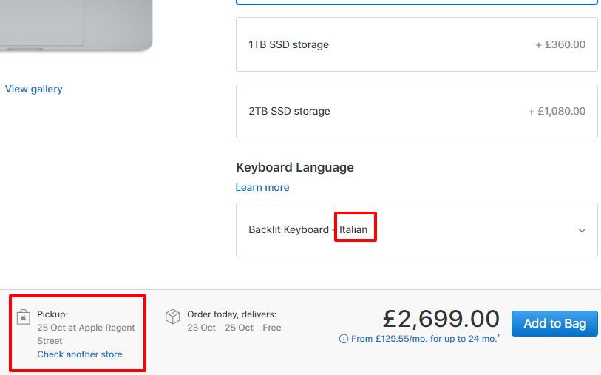The width and height of the screenshot is (601, 375).
Task: Open the Backlit Keyboard language dropdown
Action: click(x=417, y=230)
